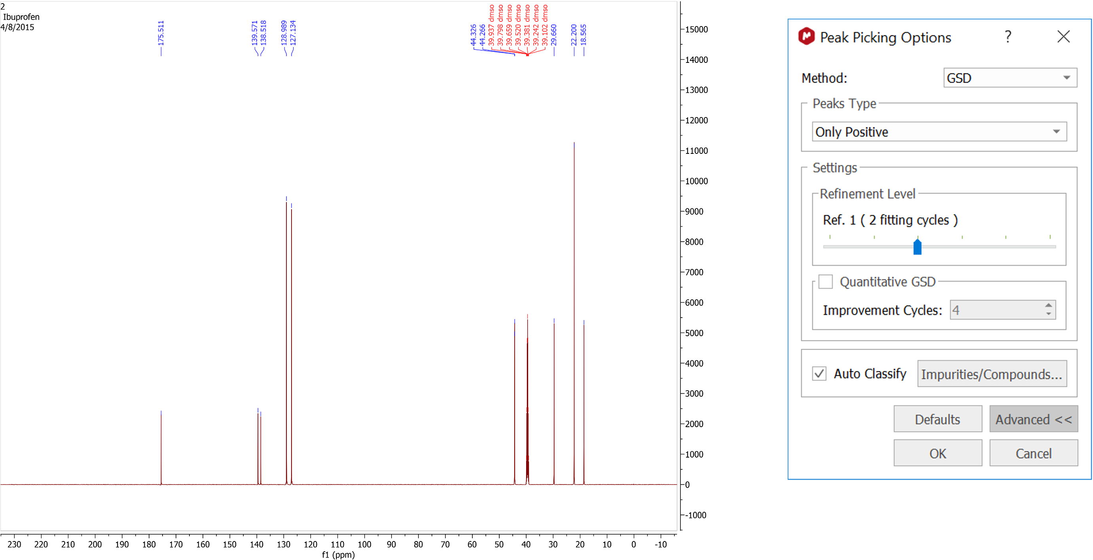This screenshot has height=560, width=1093.
Task: Select the 39.102 dmso peak label
Action: tap(545, 25)
